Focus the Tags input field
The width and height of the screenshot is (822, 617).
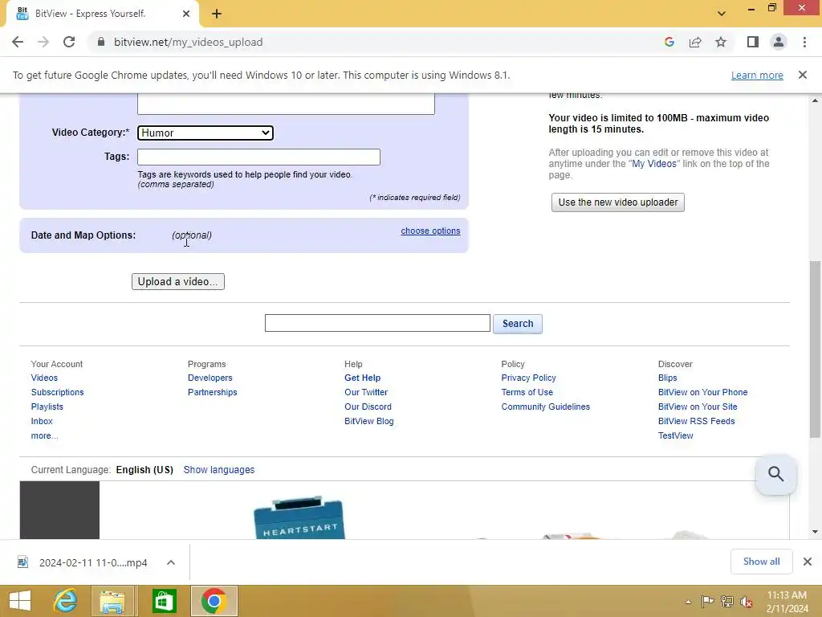click(258, 157)
